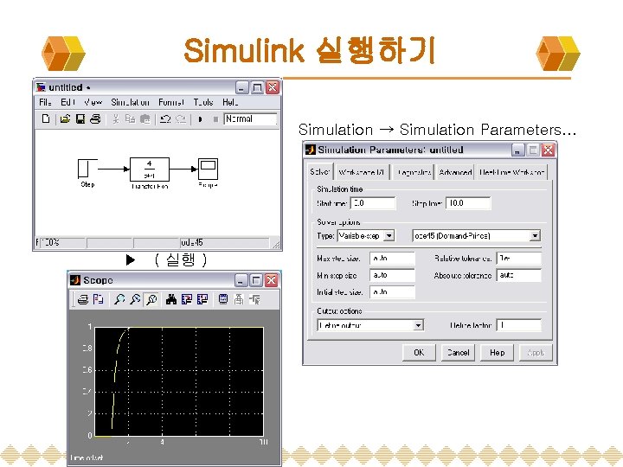This screenshot has height=467, width=623.
Task: Floating scope icon in Scope toolbar
Action: 223,299
